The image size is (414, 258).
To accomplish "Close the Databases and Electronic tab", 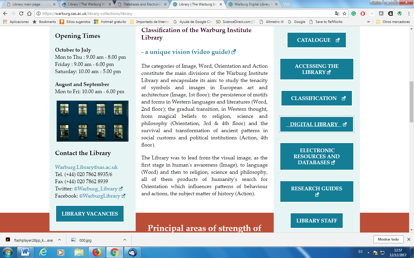I will (x=165, y=4).
